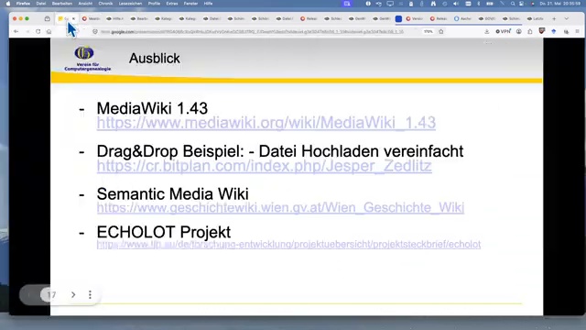Image resolution: width=586 pixels, height=330 pixels.
Task: Open the macOS volume control icon
Action: pos(456,4)
